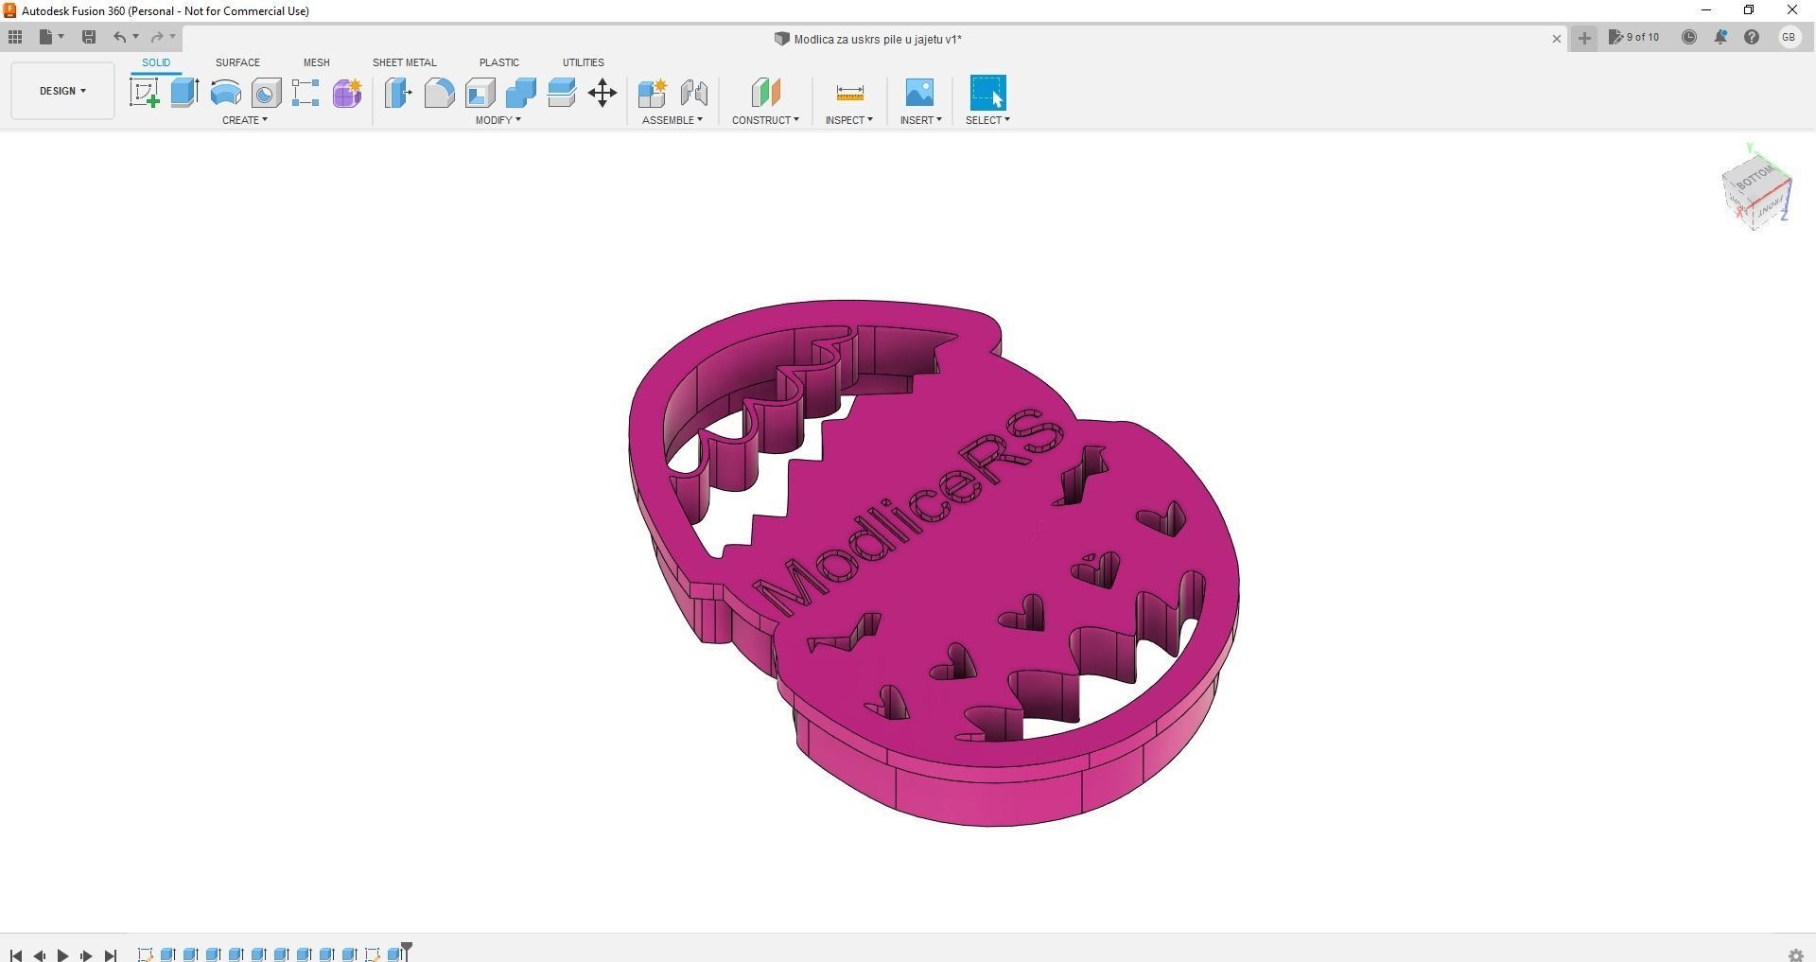Switch to the SURFACE tab
The image size is (1816, 962).
(x=237, y=62)
